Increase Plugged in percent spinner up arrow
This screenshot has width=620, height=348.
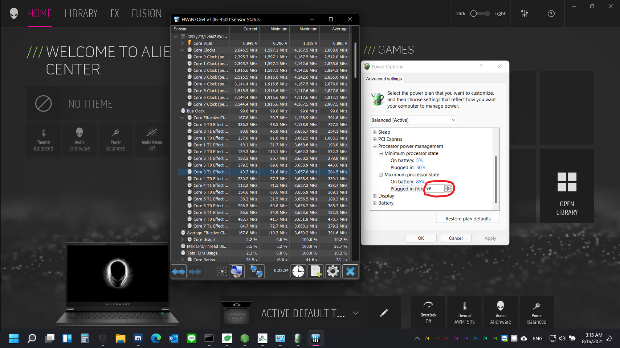point(448,187)
